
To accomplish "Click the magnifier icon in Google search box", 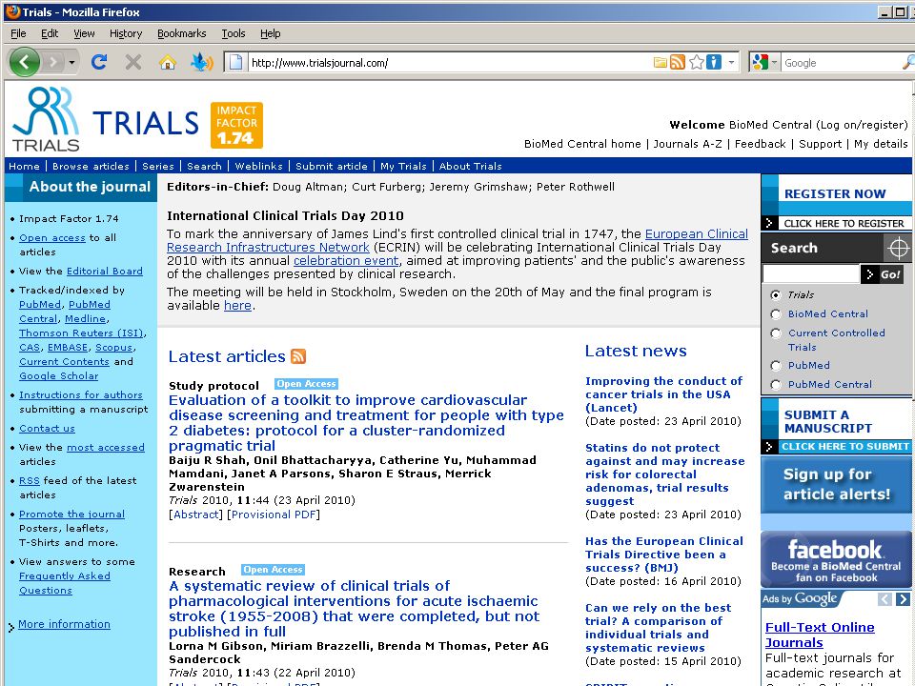I will pos(908,62).
